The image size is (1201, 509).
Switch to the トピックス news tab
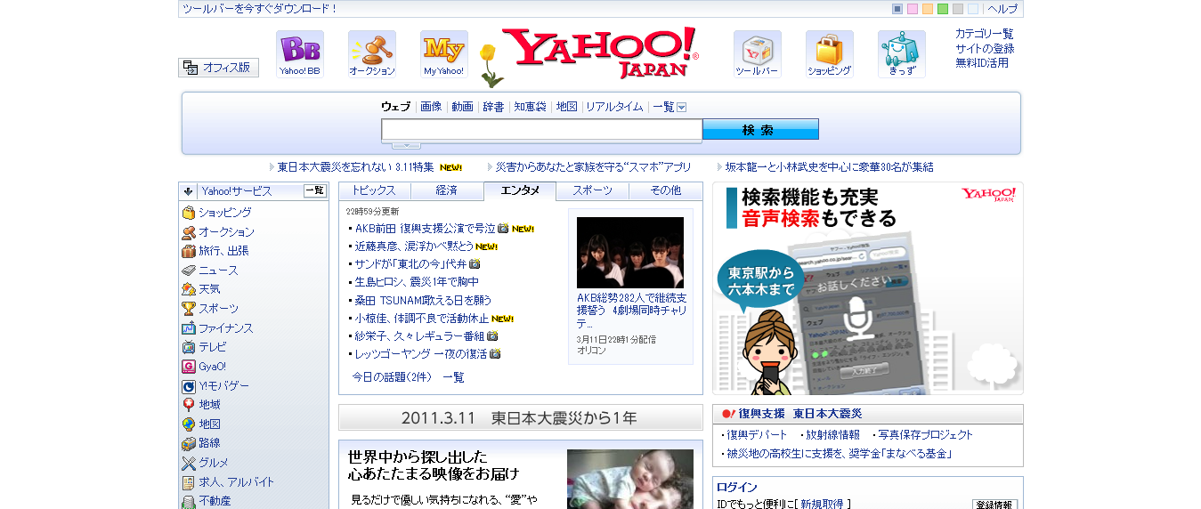pos(375,191)
